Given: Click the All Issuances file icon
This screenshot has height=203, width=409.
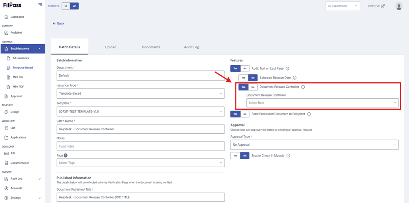Looking at the screenshot, I should tap(9, 58).
